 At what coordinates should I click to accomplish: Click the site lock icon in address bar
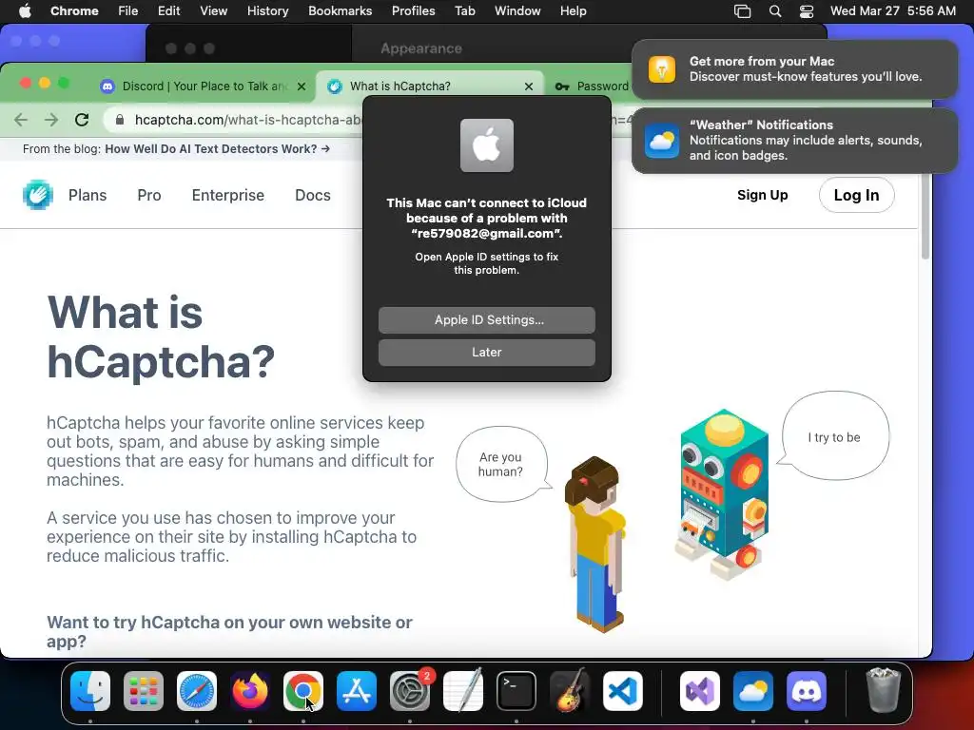pyautogui.click(x=120, y=120)
